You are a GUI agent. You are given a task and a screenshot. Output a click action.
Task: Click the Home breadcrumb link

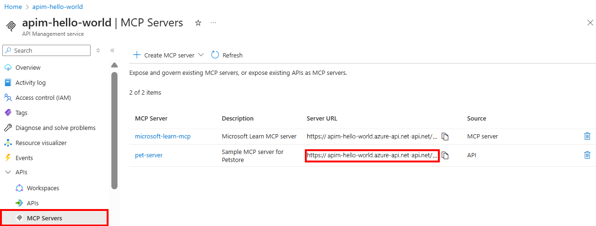click(x=13, y=7)
